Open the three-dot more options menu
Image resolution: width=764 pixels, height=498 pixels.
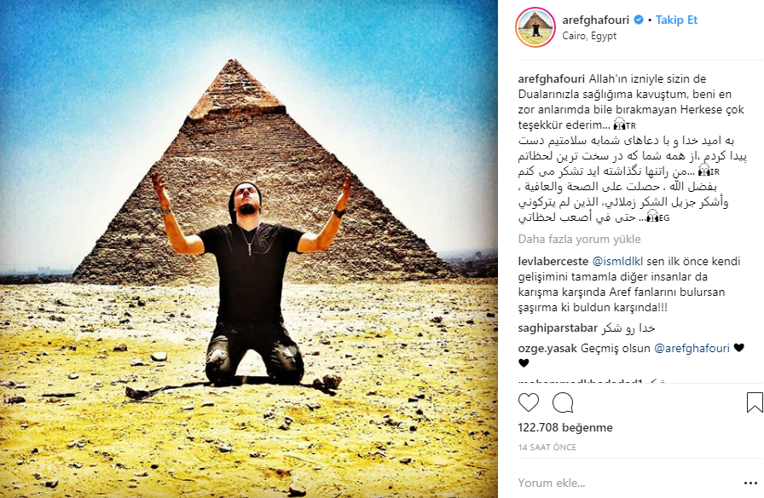coord(751,483)
